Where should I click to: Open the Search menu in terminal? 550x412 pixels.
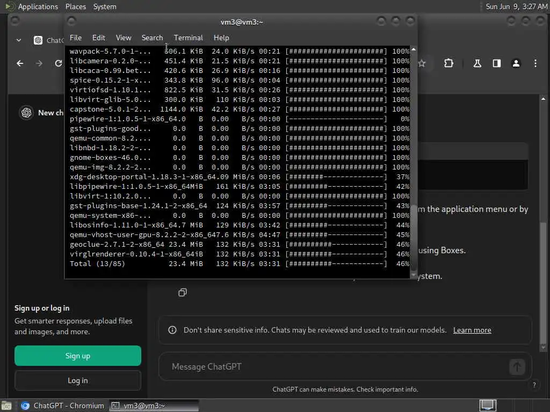click(x=152, y=38)
